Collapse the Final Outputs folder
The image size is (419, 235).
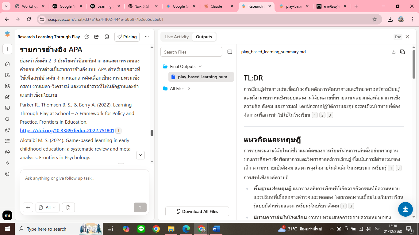[201, 66]
